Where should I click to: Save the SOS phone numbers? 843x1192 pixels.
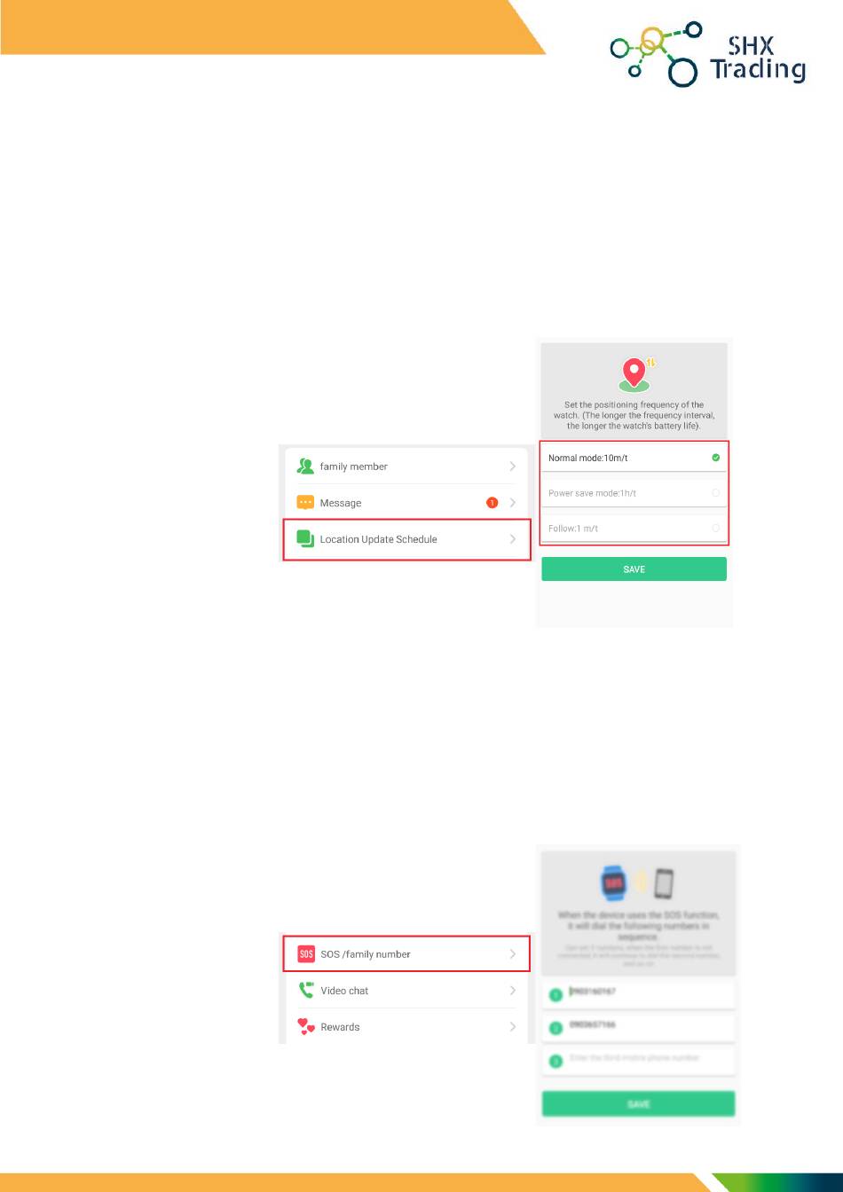639,1104
